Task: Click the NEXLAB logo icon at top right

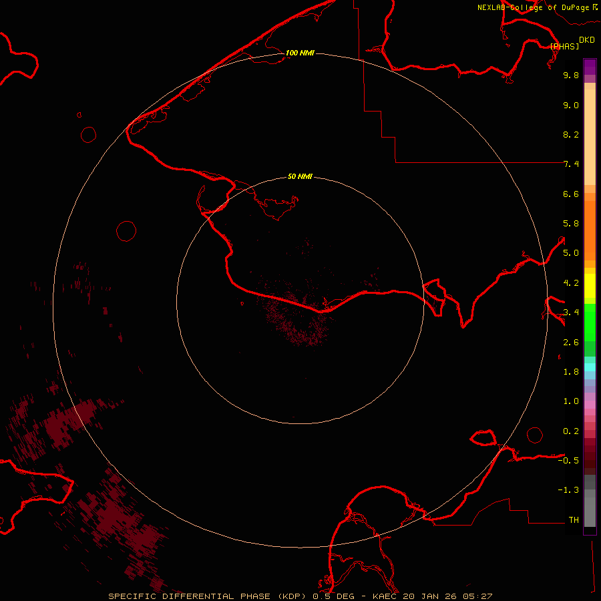Action: [x=595, y=7]
